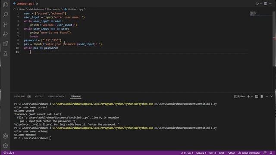Screen dimensions: 276x155
Task: Kill terminal with trash icon
Action: tap(262, 96)
